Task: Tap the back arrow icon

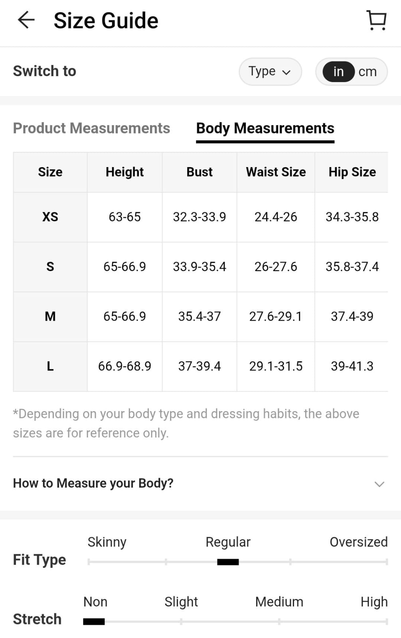Action: coord(26,20)
